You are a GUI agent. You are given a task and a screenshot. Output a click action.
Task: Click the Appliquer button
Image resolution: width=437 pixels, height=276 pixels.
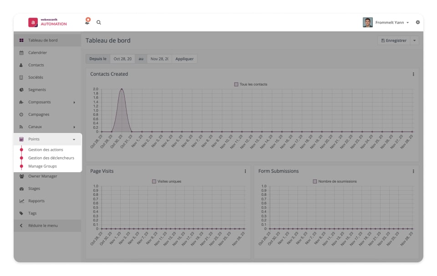point(184,59)
